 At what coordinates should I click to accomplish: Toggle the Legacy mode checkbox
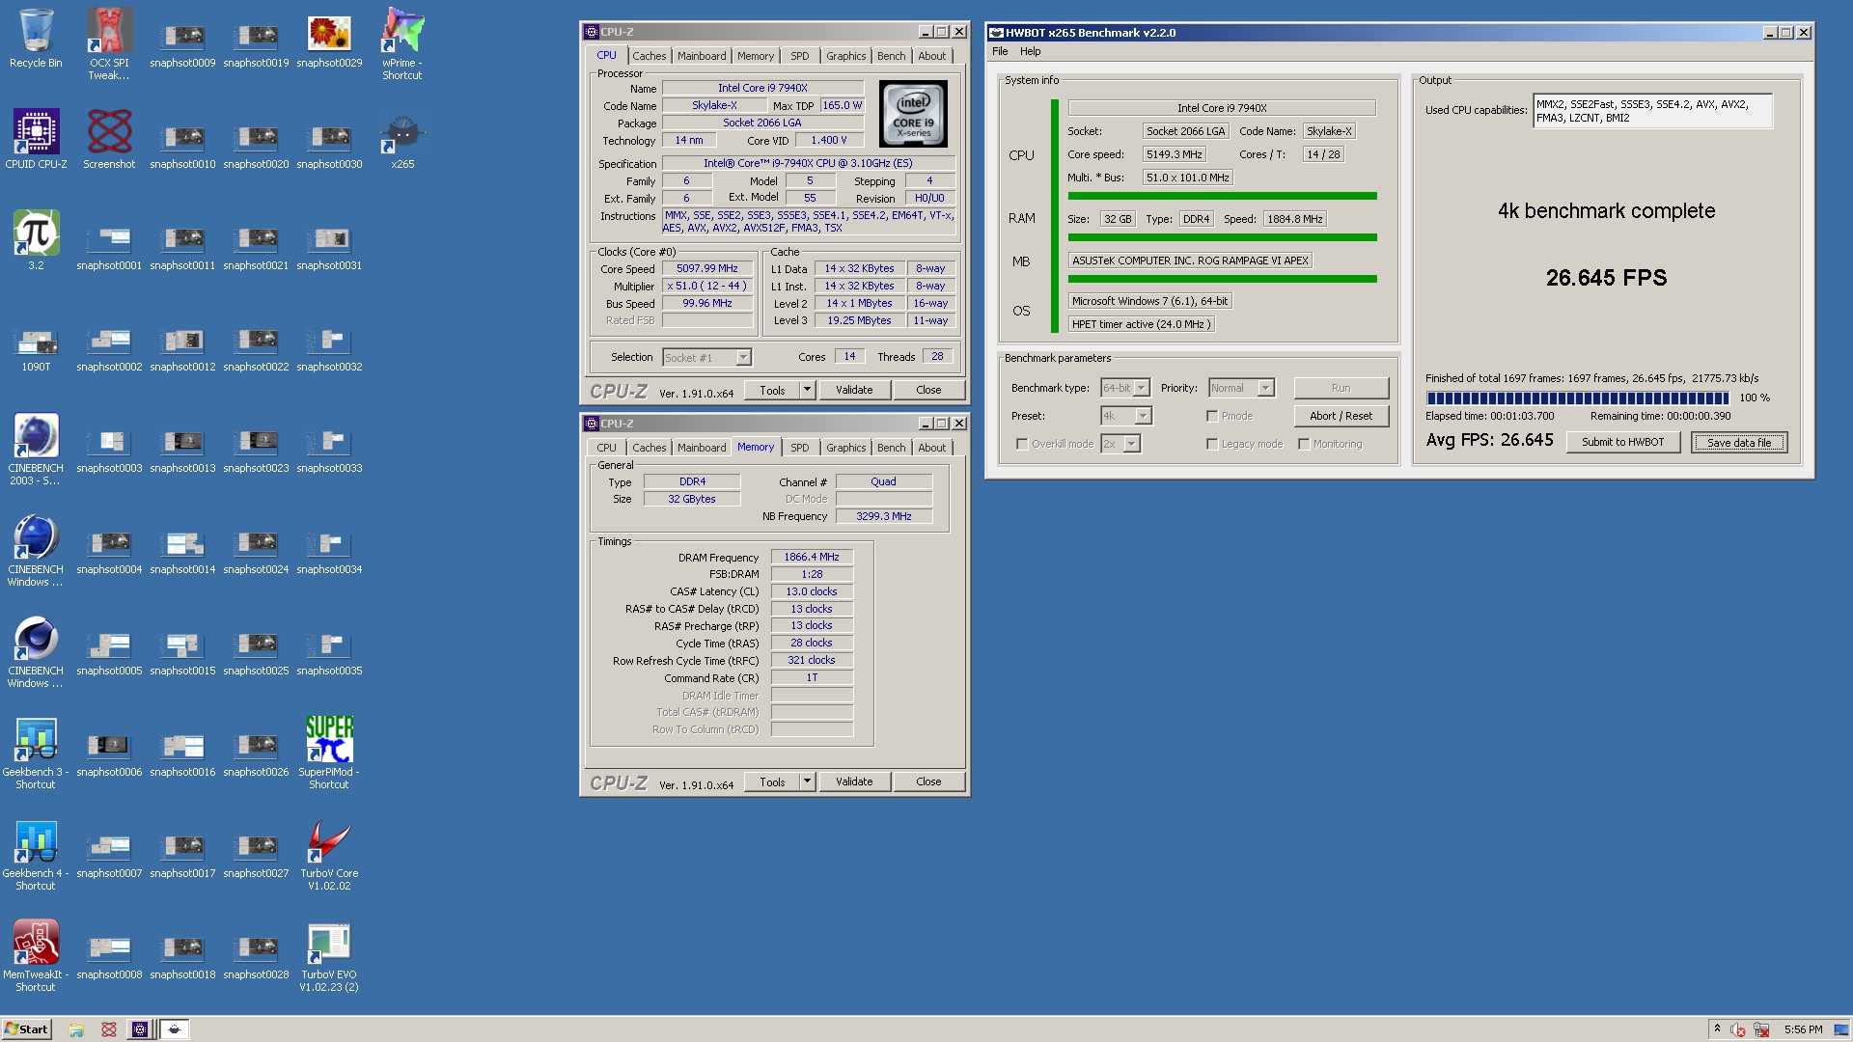[x=1212, y=444]
